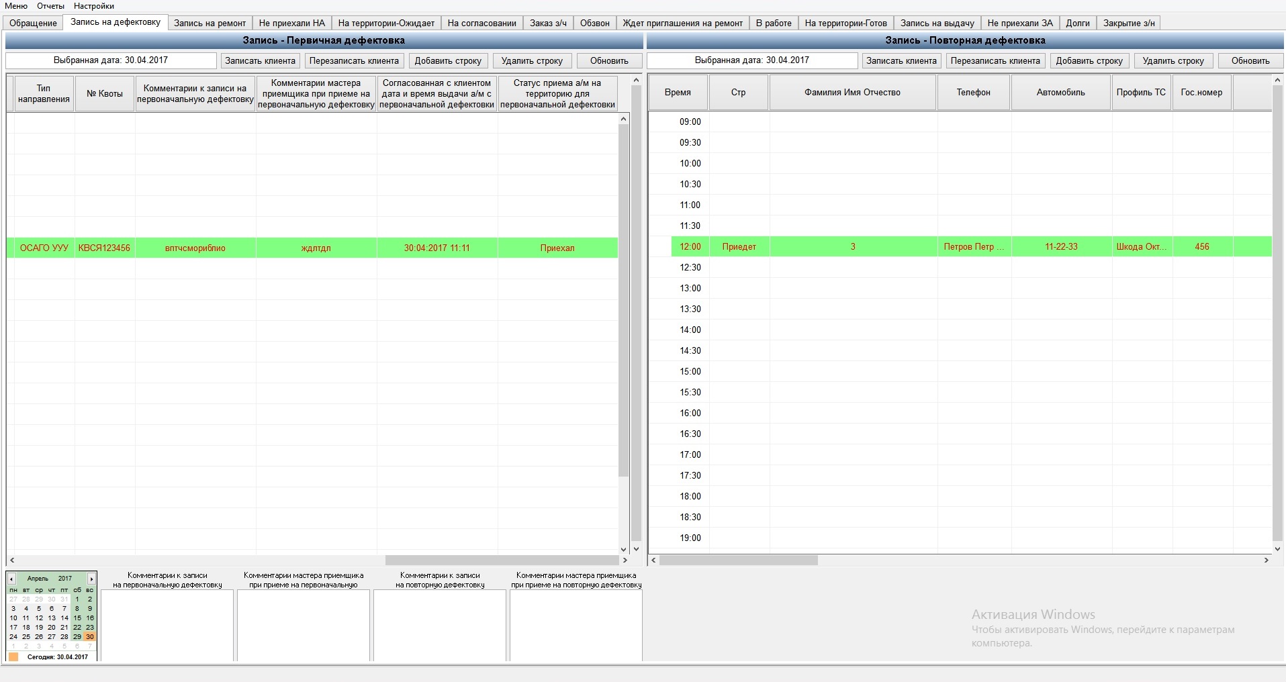
Task: Click the horizontal scrollbar of the left table
Action: pyautogui.click(x=500, y=560)
